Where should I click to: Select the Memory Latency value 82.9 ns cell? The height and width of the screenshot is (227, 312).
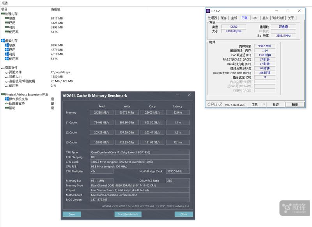177,113
